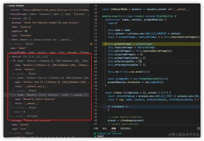This screenshot has height=141, width=204.
Task: Click the highlighted this.presetPrompt = presetPrompt line
Action: 130,44
